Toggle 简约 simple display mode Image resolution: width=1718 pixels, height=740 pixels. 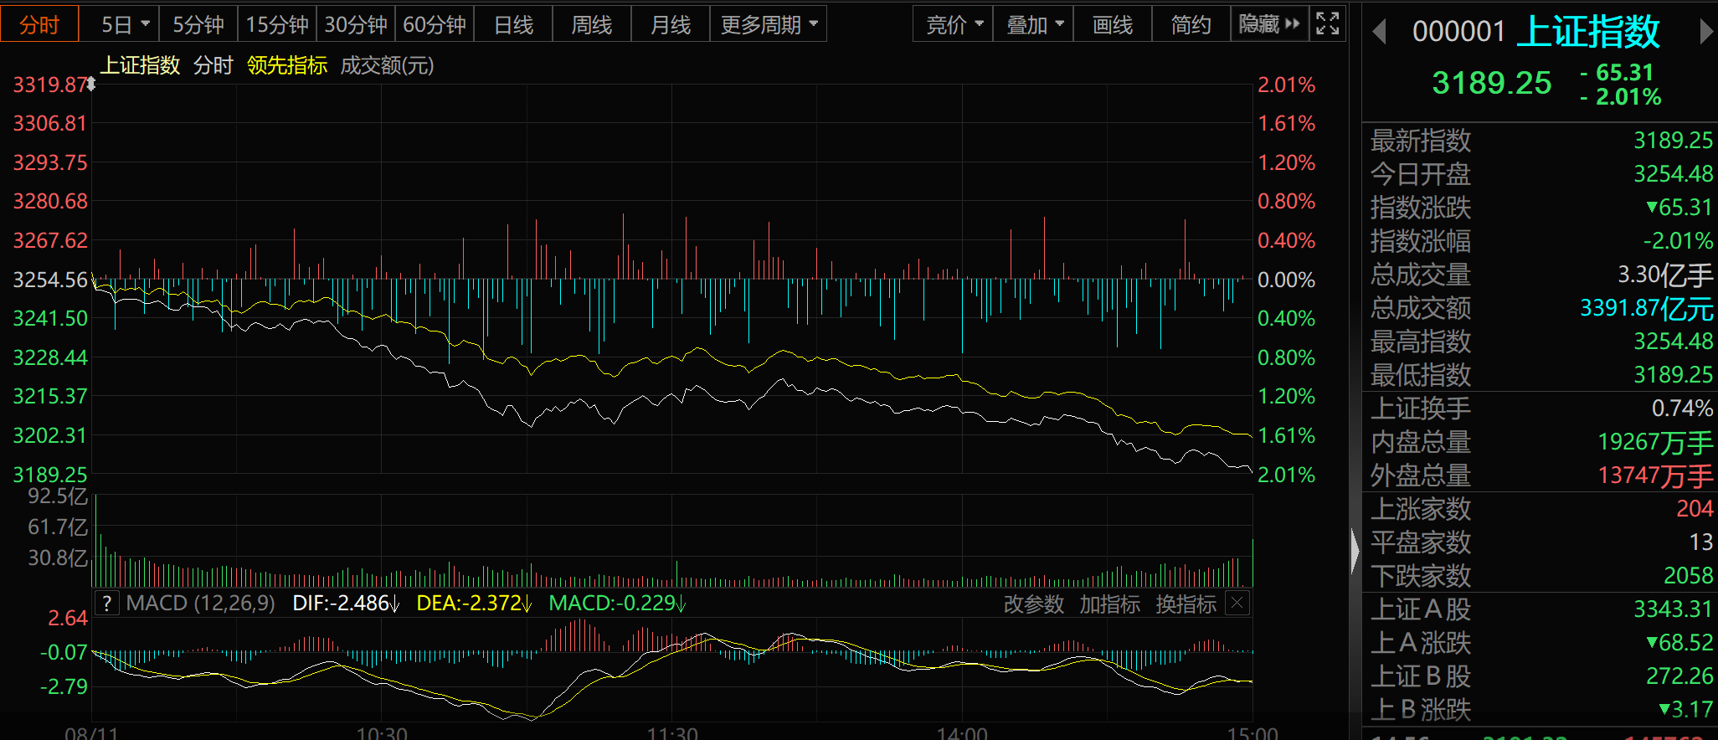point(1191,25)
